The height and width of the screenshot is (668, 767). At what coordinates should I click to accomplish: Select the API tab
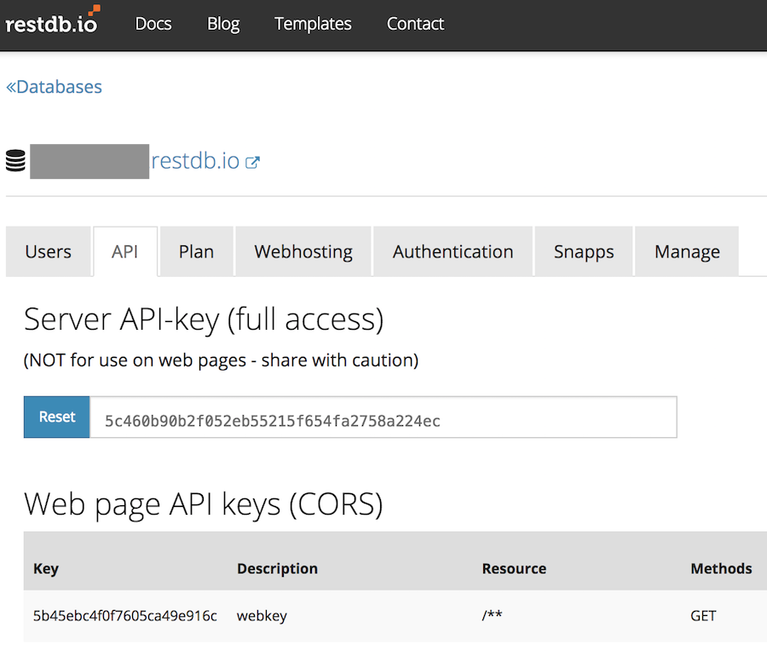coord(125,251)
